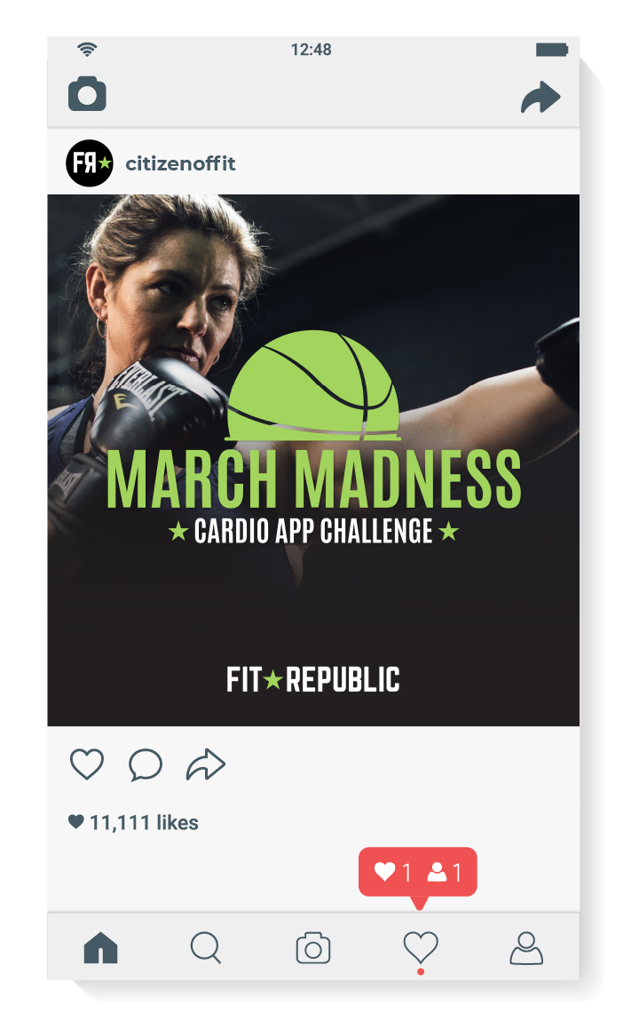
Task: Go to Home tab in bottom bar
Action: [x=101, y=948]
